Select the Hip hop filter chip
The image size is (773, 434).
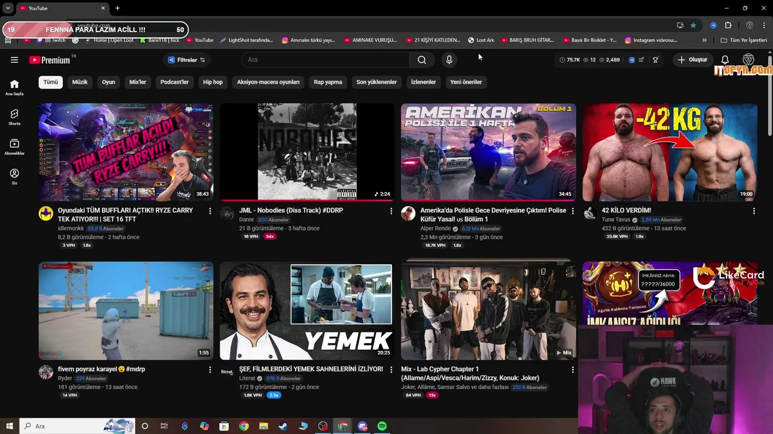pos(213,82)
